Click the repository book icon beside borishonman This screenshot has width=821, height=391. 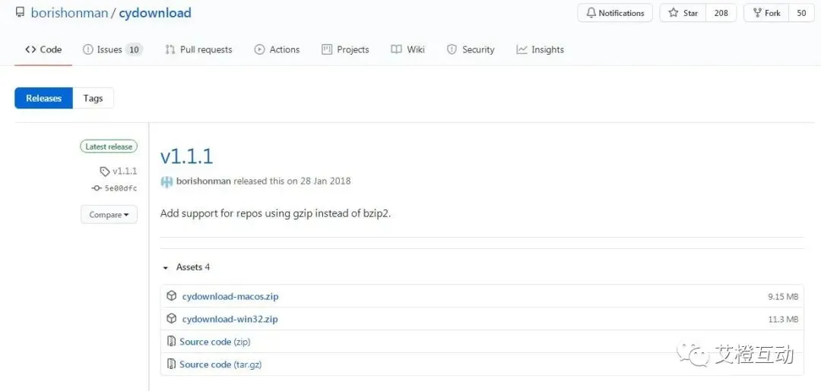(20, 13)
